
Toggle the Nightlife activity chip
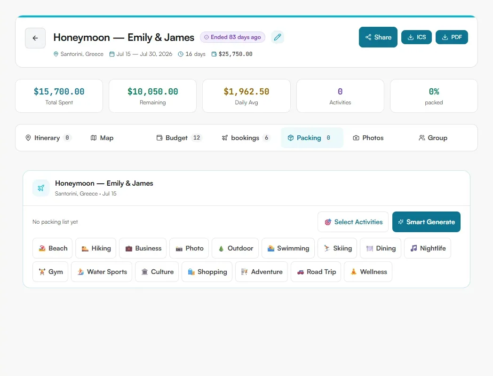point(428,248)
